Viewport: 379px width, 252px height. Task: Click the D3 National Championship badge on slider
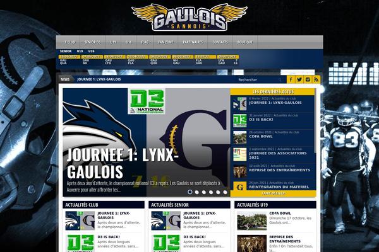(x=147, y=101)
